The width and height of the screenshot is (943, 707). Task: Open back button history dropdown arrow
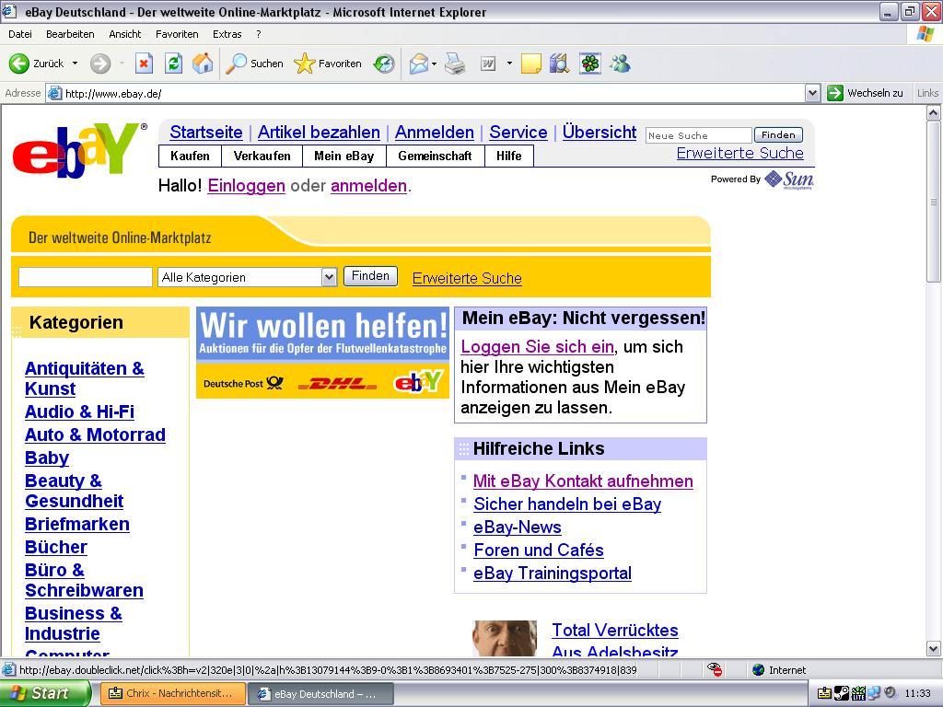(x=75, y=64)
